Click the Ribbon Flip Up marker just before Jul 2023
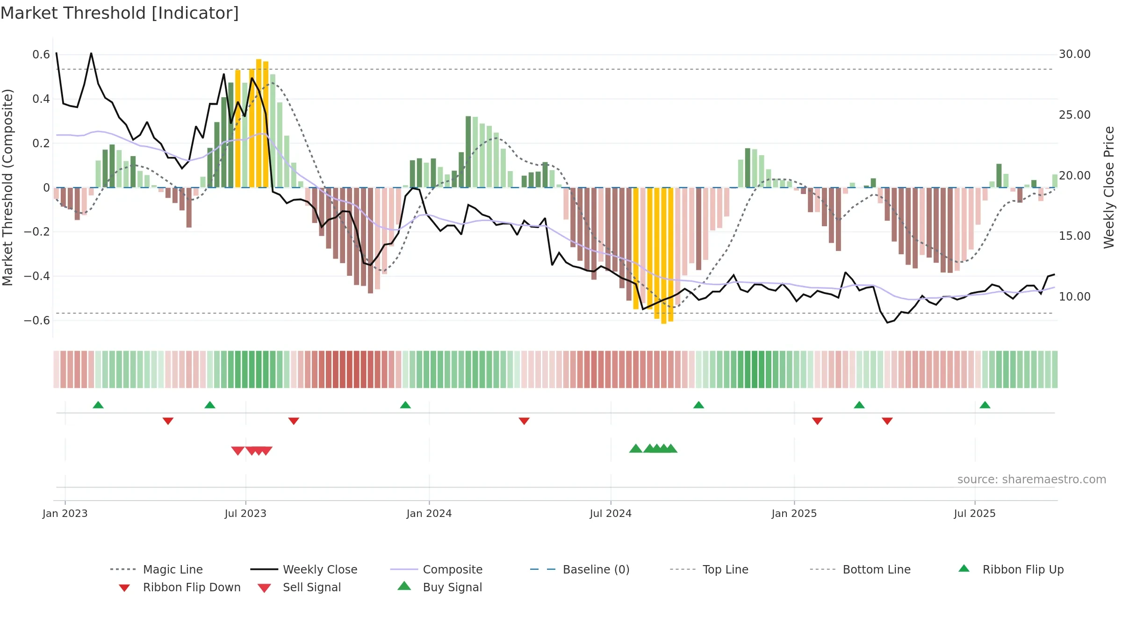 pos(210,405)
